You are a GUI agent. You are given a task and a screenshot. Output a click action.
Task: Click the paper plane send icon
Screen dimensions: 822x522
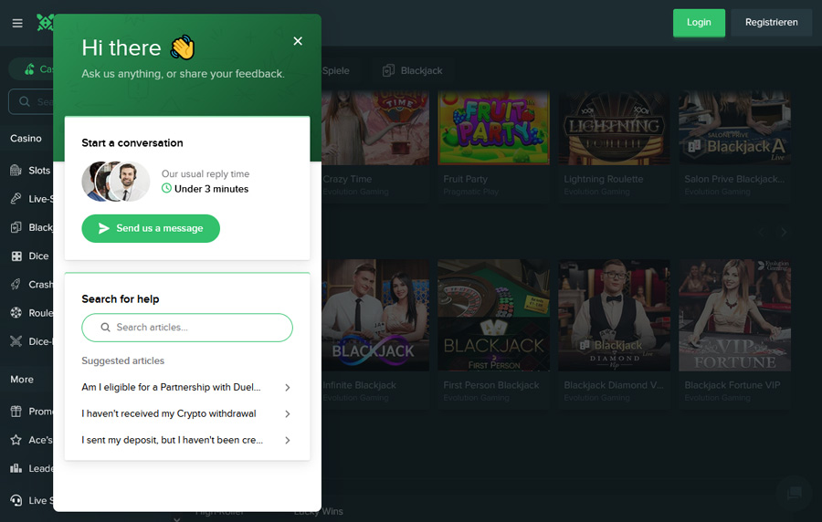[x=104, y=228]
